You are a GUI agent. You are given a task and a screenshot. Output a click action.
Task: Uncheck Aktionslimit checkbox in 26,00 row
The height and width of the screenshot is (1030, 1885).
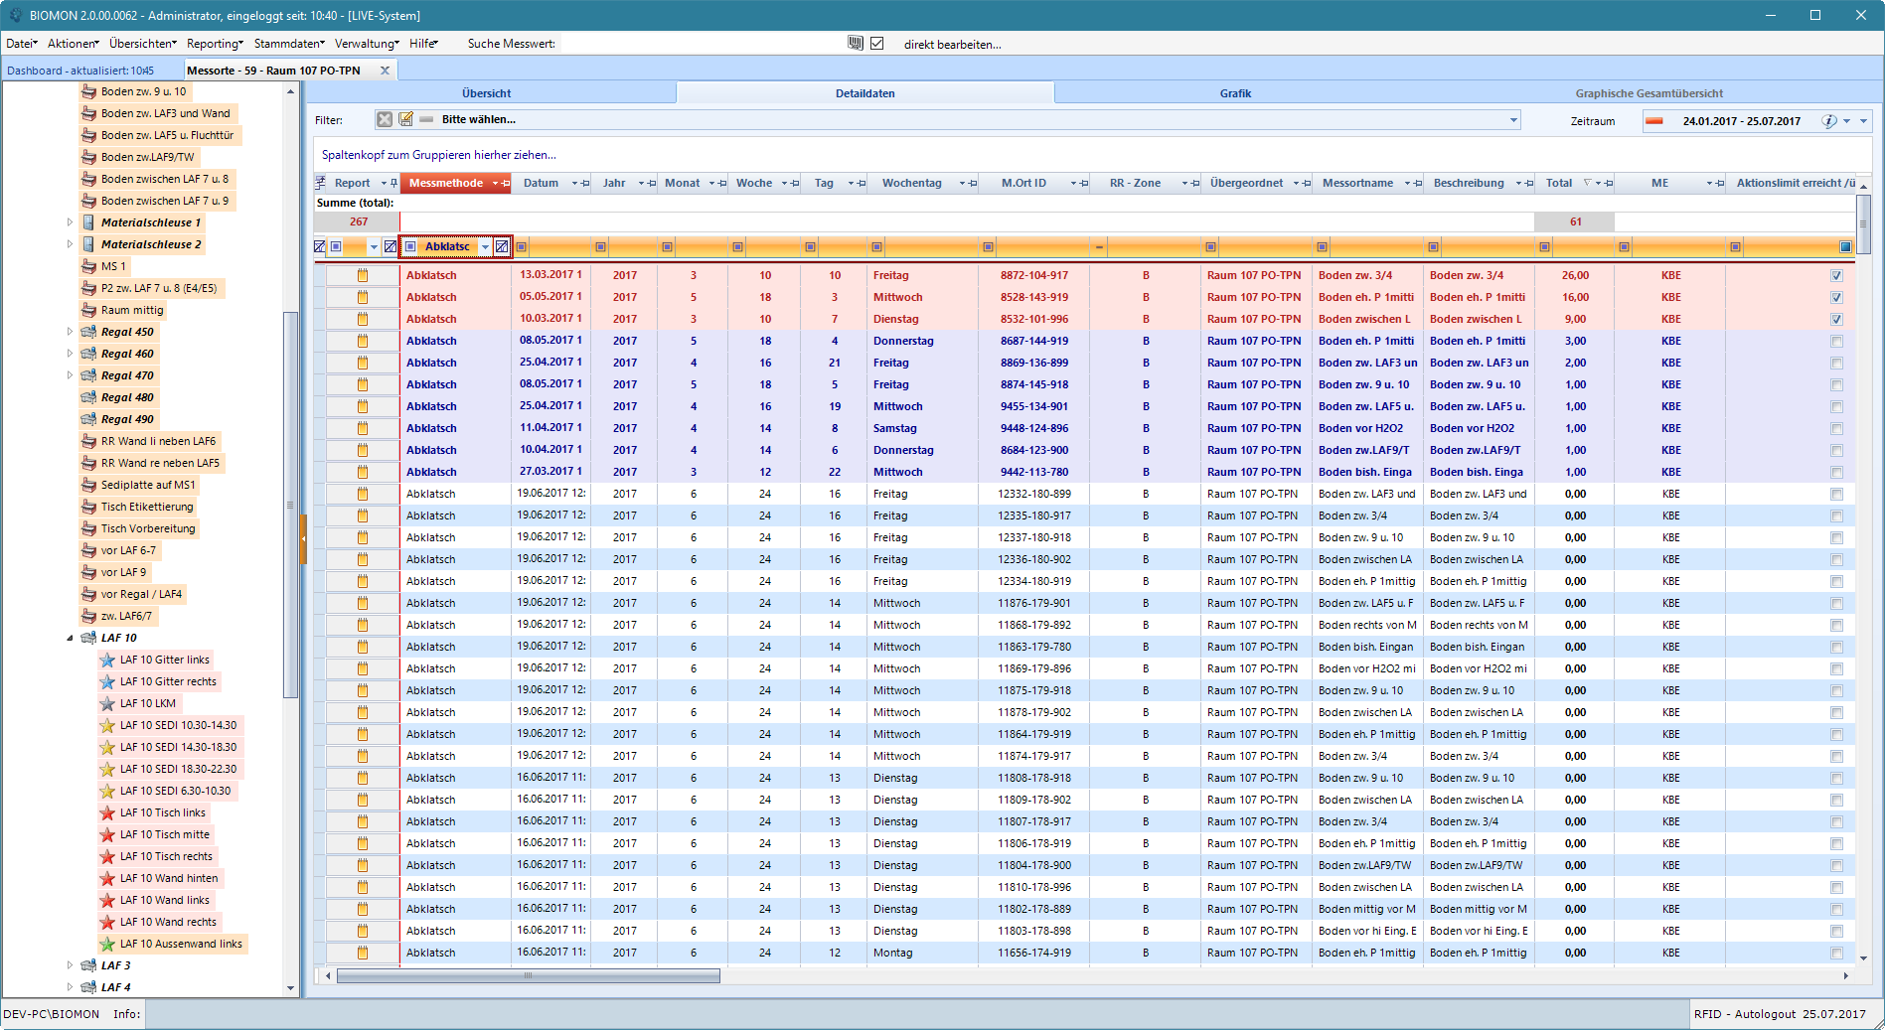[1836, 276]
